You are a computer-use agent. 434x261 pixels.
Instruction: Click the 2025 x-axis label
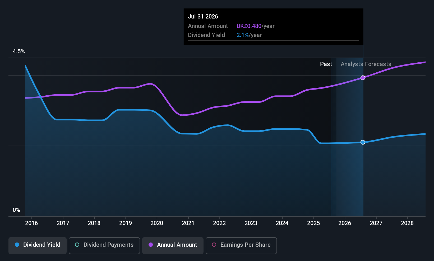coord(313,223)
